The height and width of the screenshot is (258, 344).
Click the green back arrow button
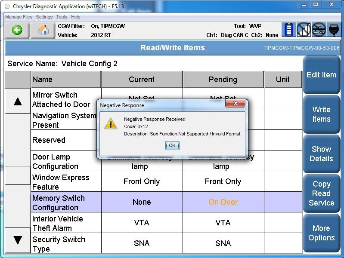click(17, 30)
